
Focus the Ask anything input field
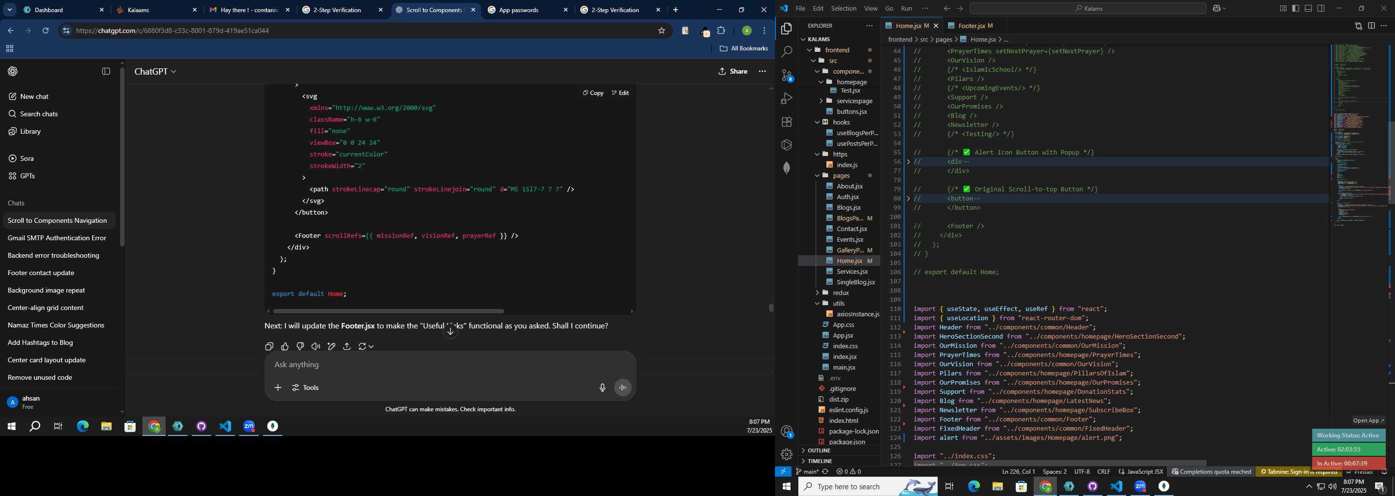point(449,365)
